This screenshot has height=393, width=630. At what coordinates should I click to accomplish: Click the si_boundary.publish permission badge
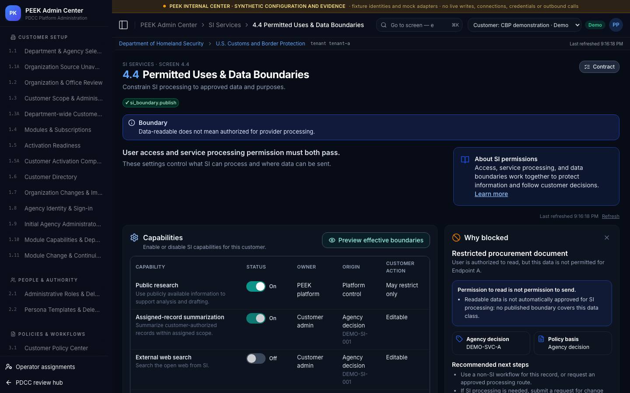[x=150, y=103]
